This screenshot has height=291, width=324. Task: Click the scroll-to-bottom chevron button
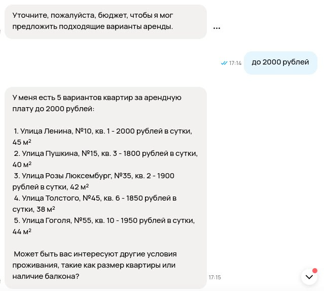(x=309, y=277)
